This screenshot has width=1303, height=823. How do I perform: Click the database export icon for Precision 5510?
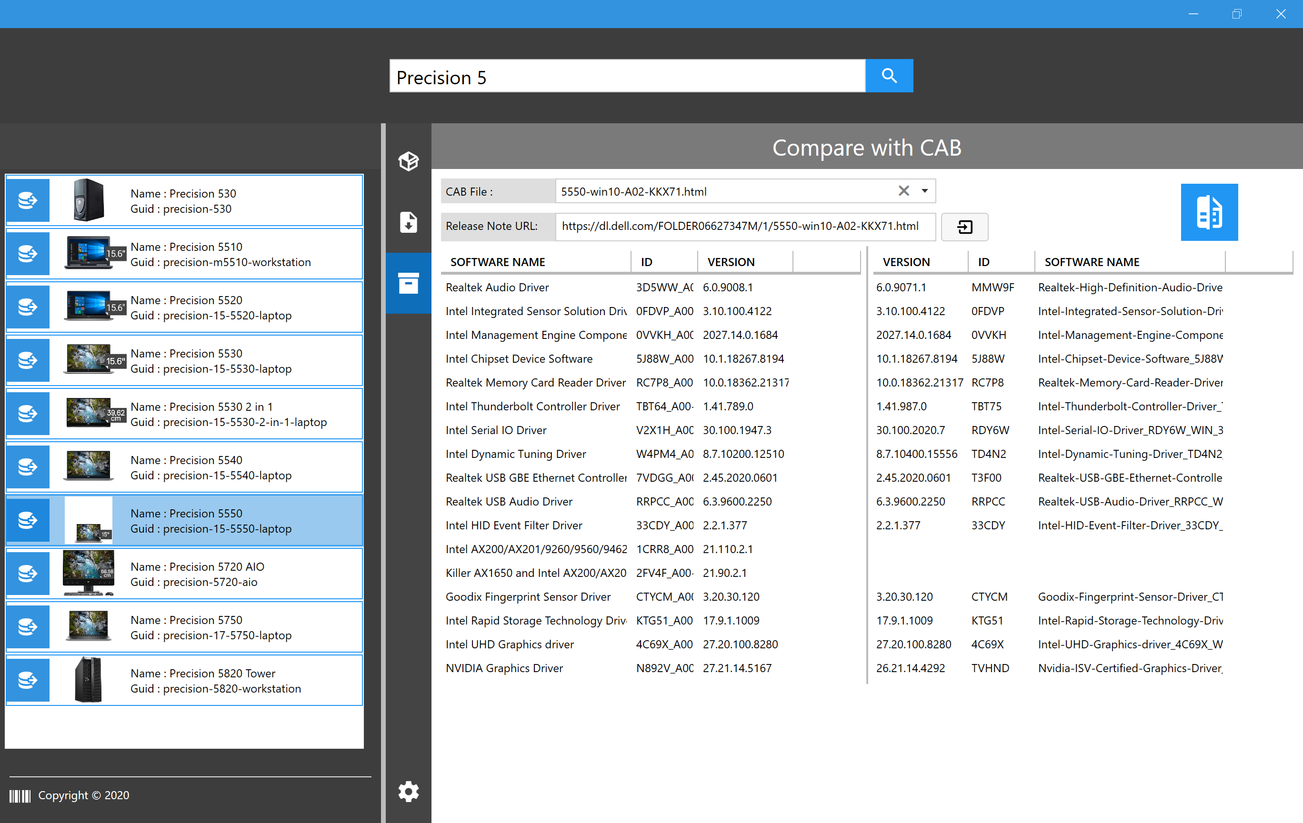tap(28, 254)
